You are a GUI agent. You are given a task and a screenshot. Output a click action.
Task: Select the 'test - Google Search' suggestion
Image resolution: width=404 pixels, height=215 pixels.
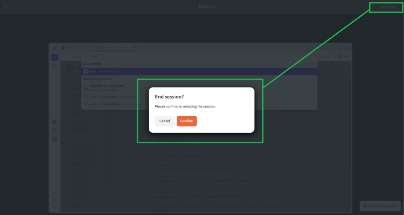pyautogui.click(x=104, y=71)
